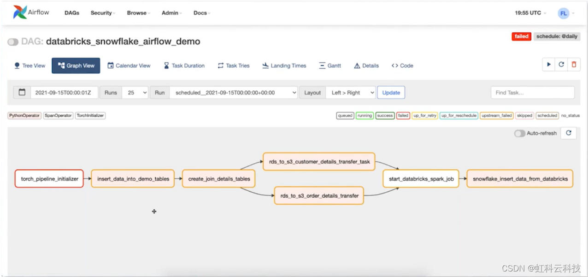Click the up_for_retry status legend

tap(425, 116)
